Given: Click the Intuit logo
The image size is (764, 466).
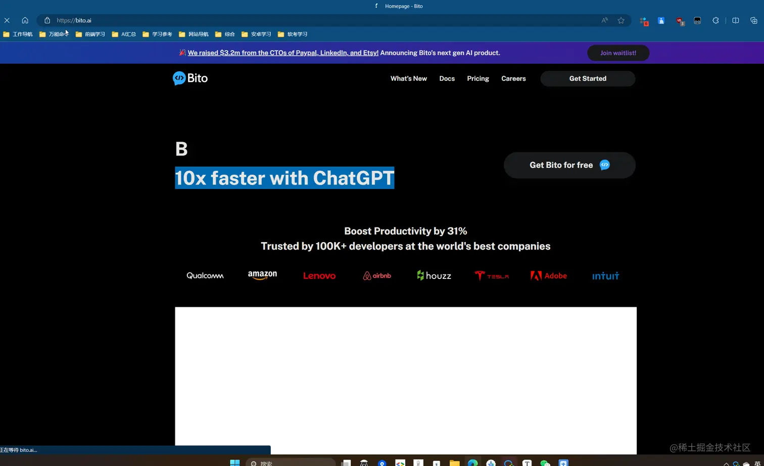Looking at the screenshot, I should (606, 275).
